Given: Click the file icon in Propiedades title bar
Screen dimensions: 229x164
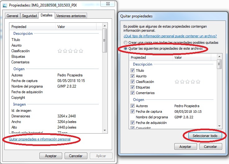Looking at the screenshot, I should point(5,5).
